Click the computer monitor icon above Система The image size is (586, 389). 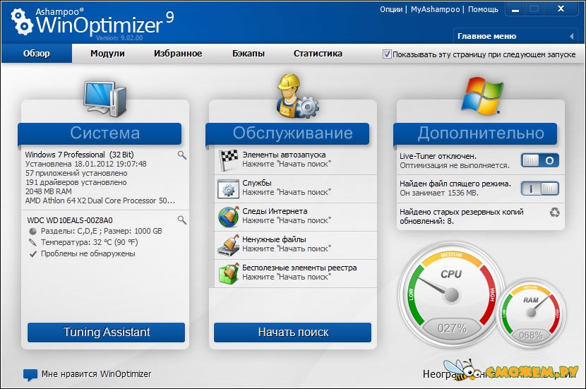click(x=105, y=99)
